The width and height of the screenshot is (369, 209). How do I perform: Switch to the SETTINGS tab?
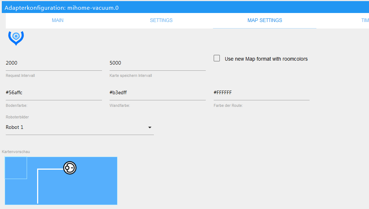(x=161, y=21)
